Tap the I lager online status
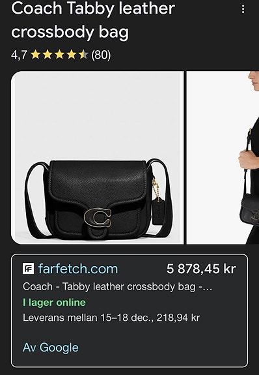The height and width of the screenshot is (375, 259). coord(54,303)
